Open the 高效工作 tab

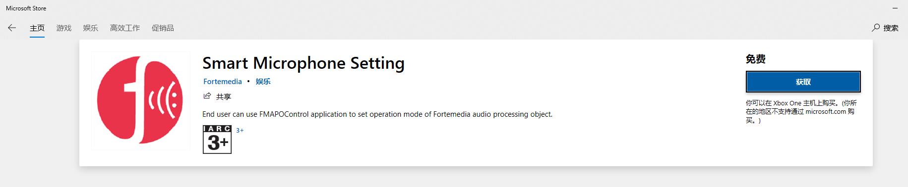(125, 28)
